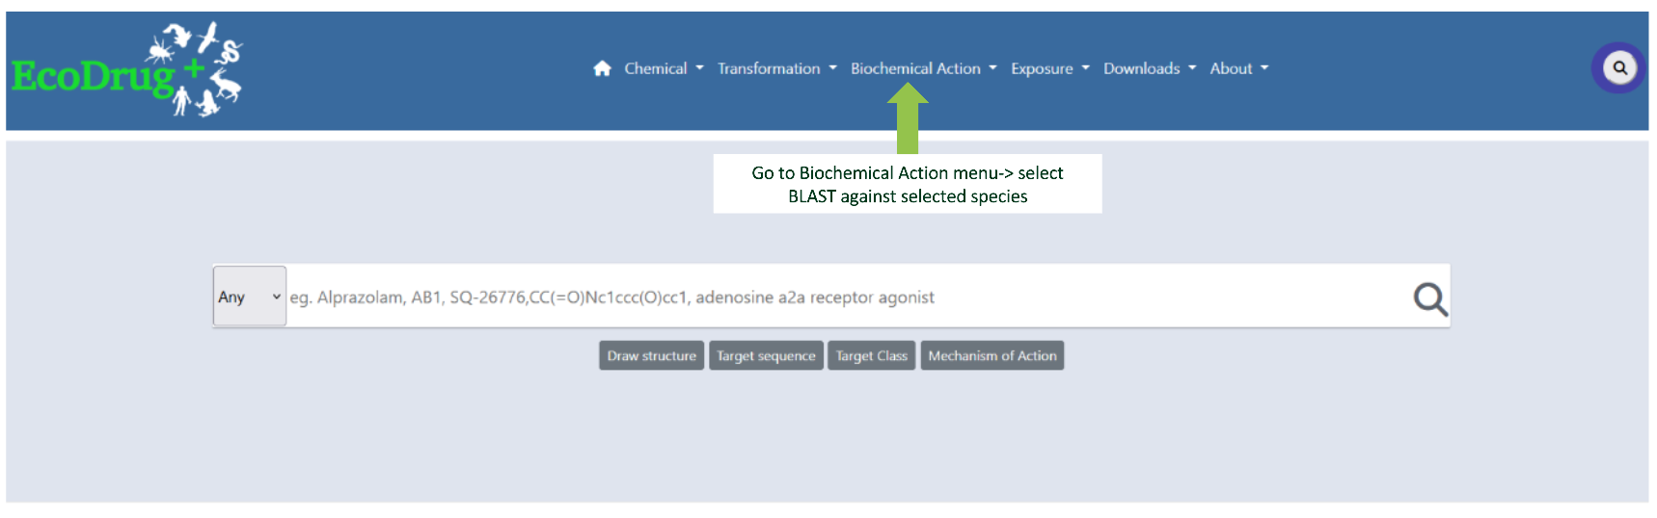Open the round search icon top right
Image resolution: width=1657 pixels, height=518 pixels.
click(x=1619, y=68)
